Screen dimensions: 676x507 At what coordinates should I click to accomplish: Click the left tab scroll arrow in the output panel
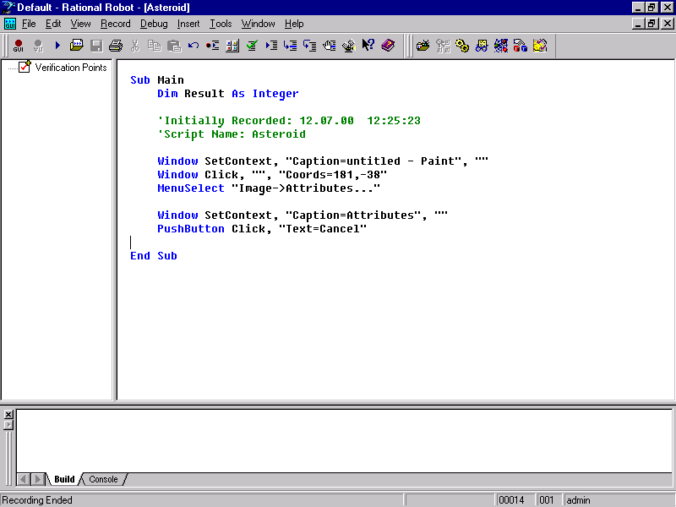(24, 479)
